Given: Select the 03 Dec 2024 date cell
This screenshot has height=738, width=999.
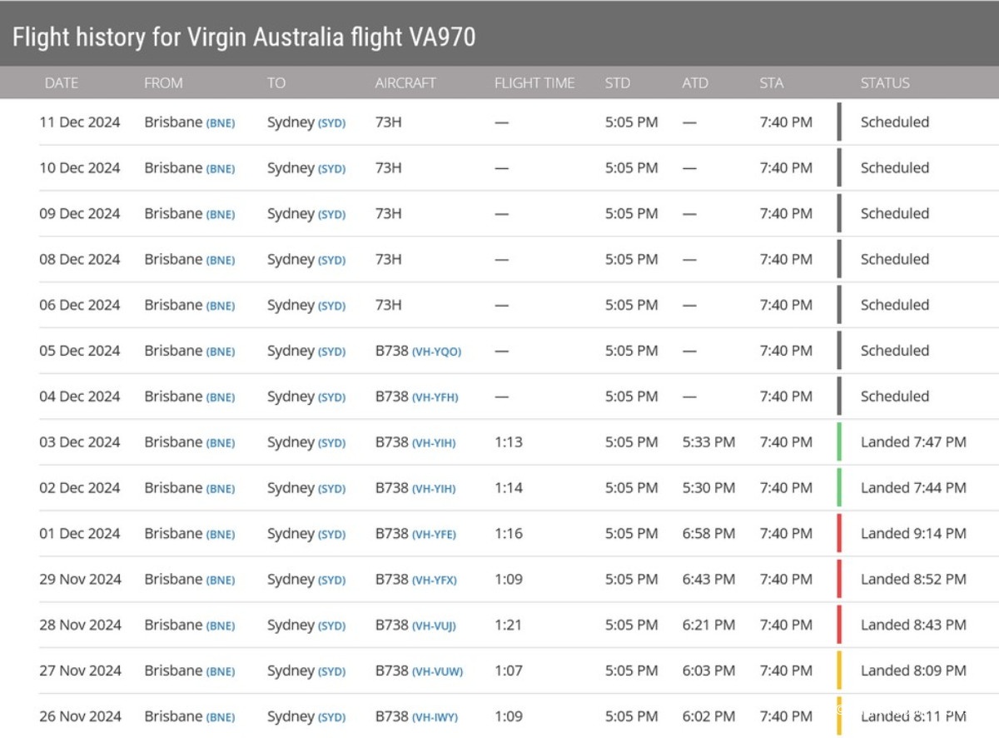Looking at the screenshot, I should click(80, 442).
